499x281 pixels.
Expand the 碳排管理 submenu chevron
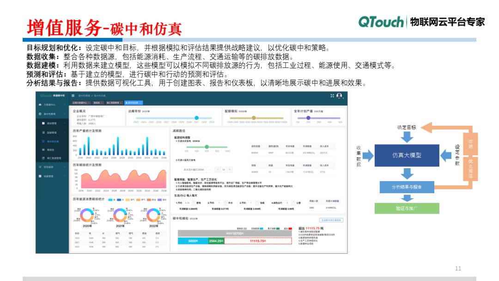pos(64,123)
